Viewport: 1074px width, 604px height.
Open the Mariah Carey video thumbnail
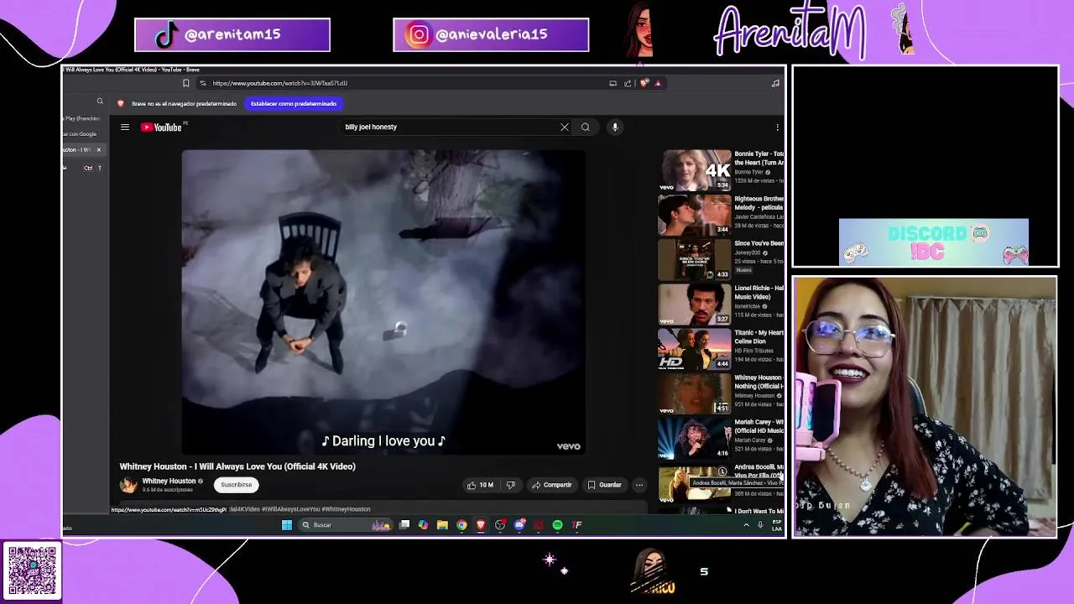coord(695,438)
